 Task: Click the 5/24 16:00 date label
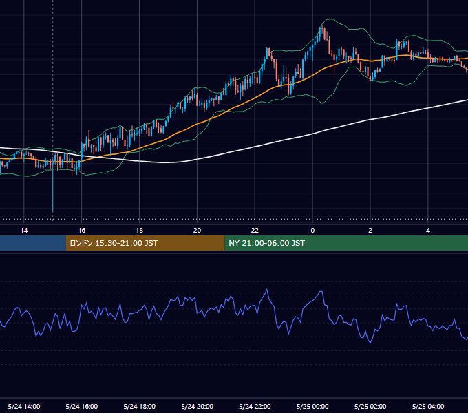(x=81, y=406)
